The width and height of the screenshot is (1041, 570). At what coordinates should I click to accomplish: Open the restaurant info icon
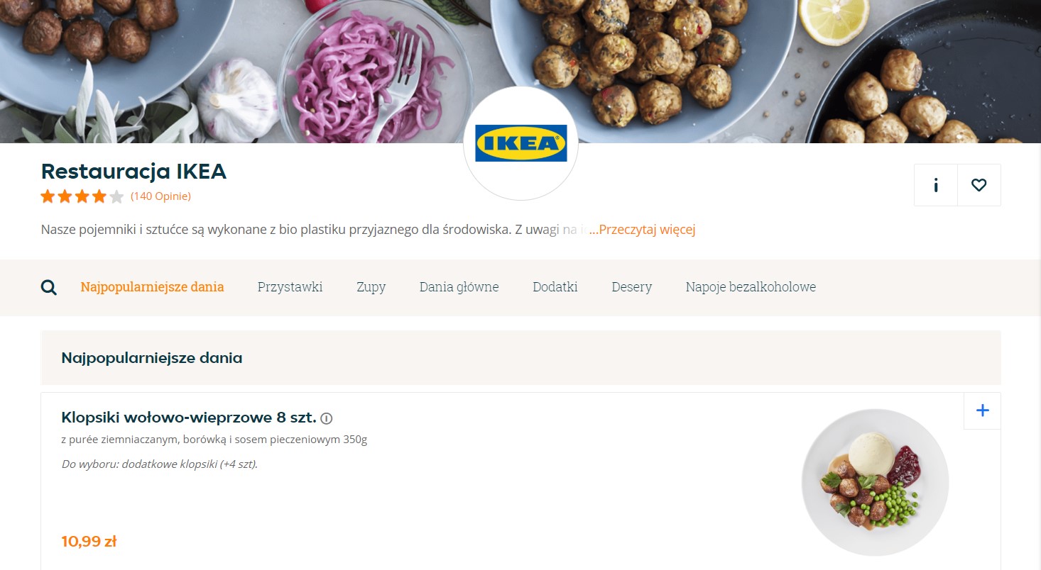(x=936, y=185)
